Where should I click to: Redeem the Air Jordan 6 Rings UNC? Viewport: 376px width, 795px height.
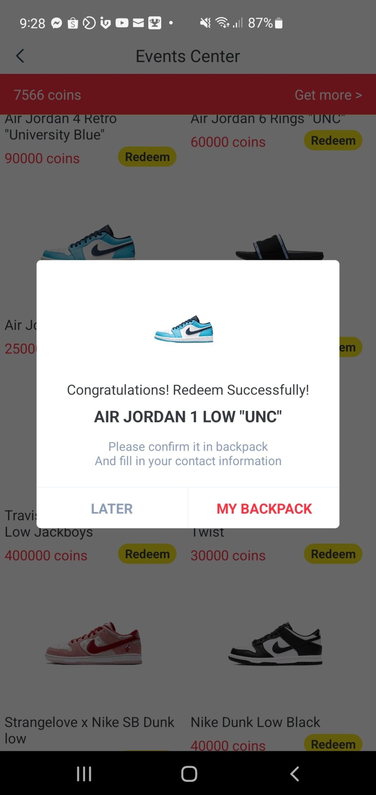333,140
